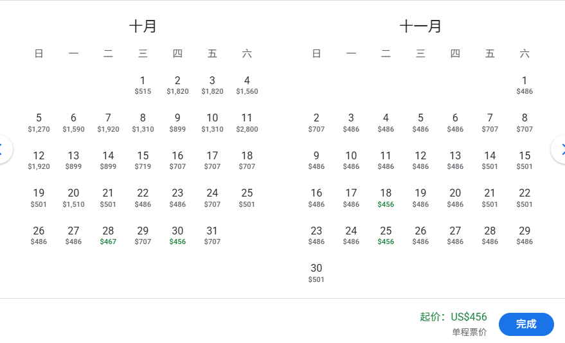Choose October 28 with $467 fare

108,236
